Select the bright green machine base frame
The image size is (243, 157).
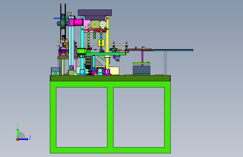110,117
